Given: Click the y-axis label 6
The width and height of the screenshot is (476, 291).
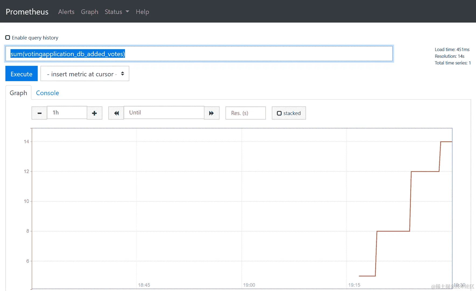Looking at the screenshot, I should [x=28, y=261].
